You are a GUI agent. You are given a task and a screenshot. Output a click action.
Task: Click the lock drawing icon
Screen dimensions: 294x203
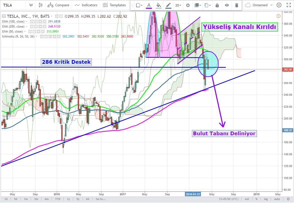(217, 5)
